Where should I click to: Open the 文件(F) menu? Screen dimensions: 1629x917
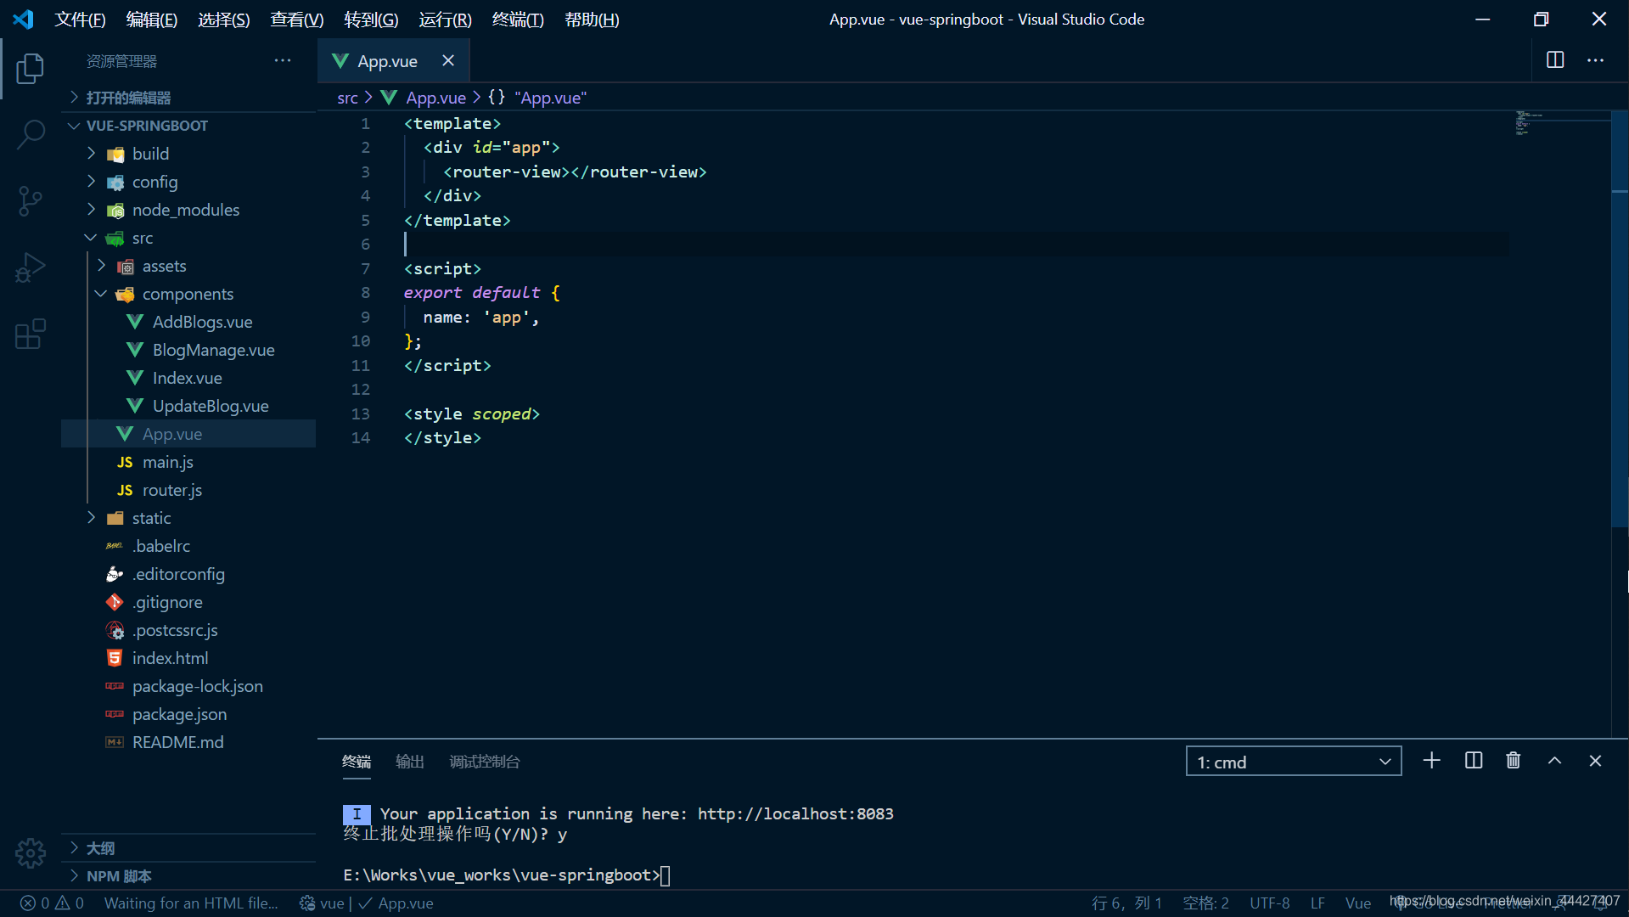80,19
